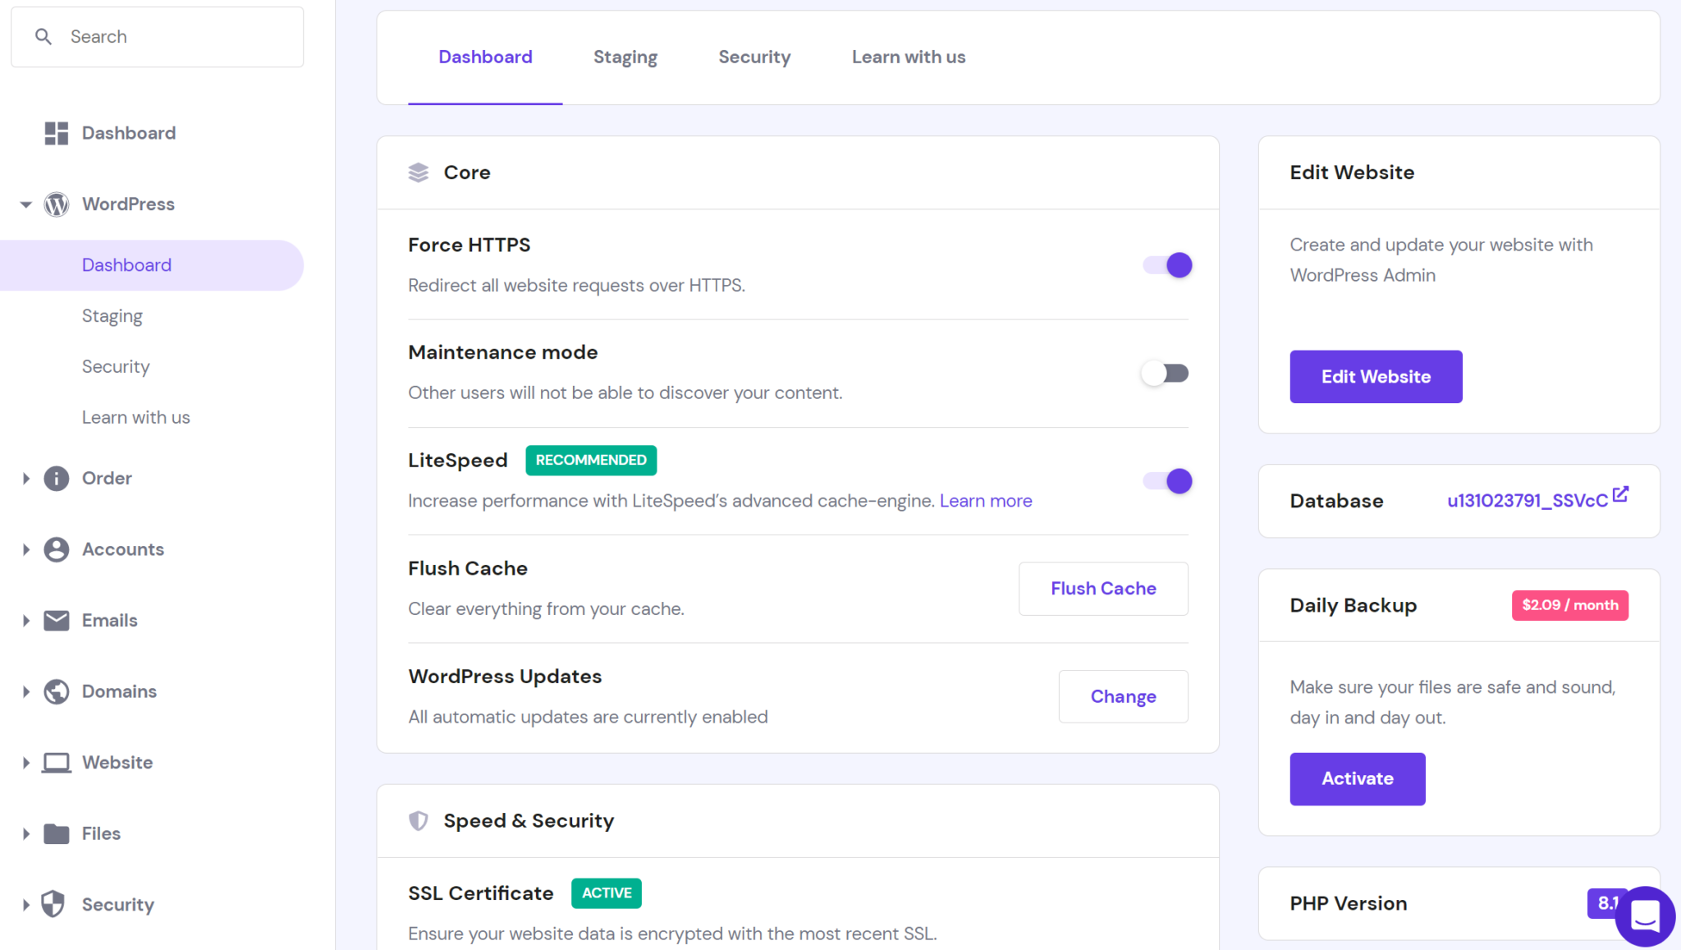
Task: Open the Learn with us tab
Action: [908, 57]
